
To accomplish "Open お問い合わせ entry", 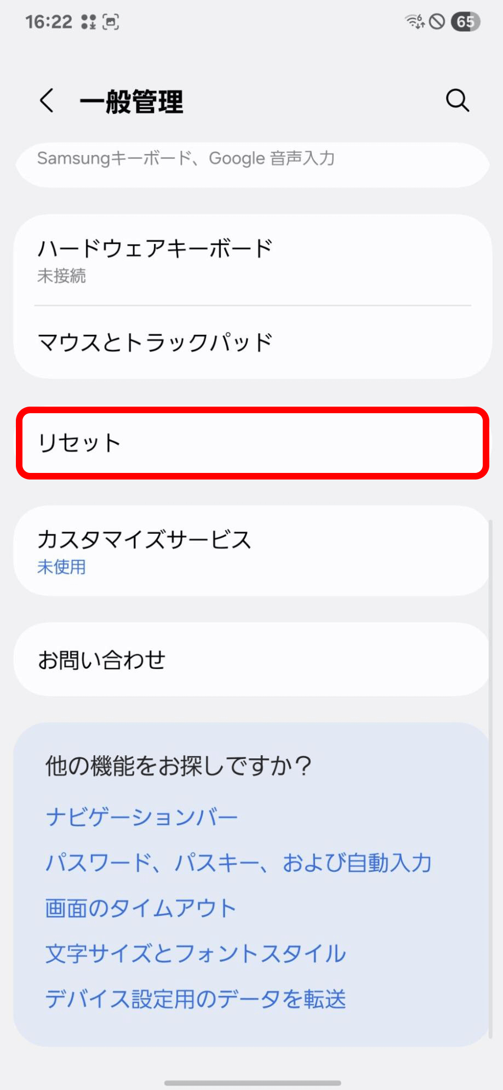I will pos(252,659).
